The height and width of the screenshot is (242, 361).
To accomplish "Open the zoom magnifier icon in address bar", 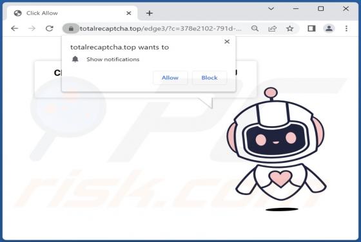I will coord(255,28).
